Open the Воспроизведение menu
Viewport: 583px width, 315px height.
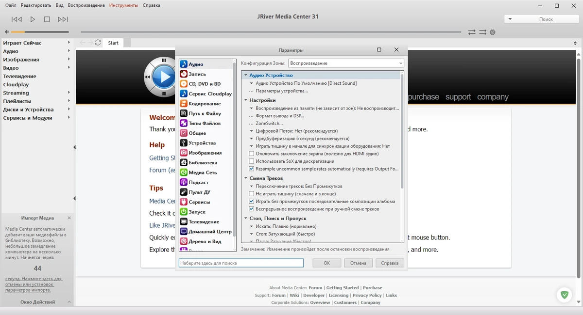(86, 5)
